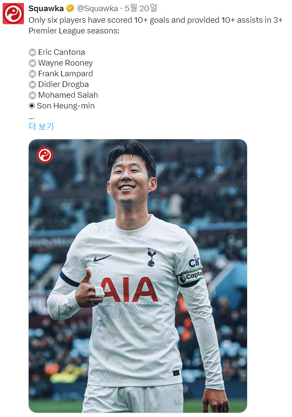Visit the @Squawka handle
Image resolution: width=292 pixels, height=417 pixels.
(97, 9)
